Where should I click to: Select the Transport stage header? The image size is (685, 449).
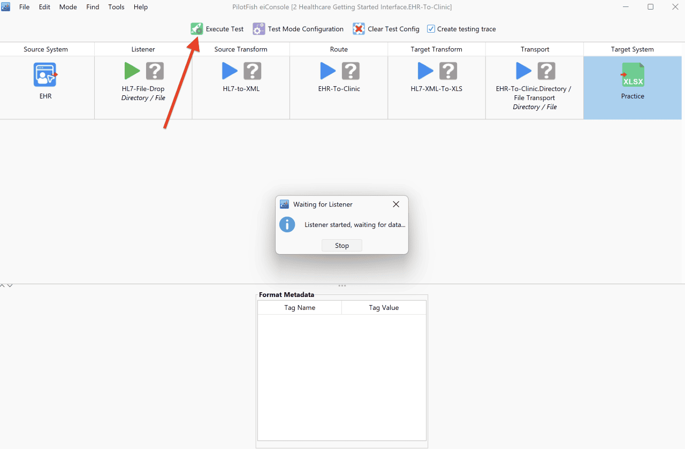(535, 49)
